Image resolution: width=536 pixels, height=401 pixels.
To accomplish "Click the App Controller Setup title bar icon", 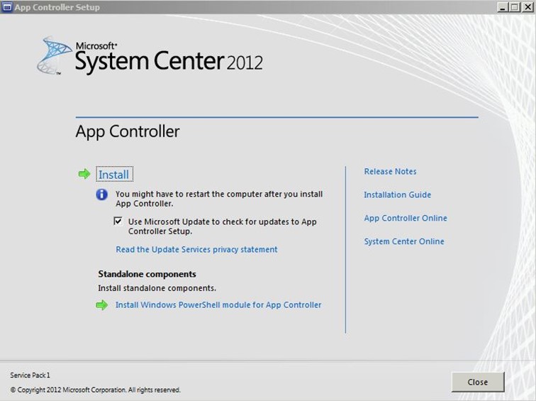I will pos(7,7).
